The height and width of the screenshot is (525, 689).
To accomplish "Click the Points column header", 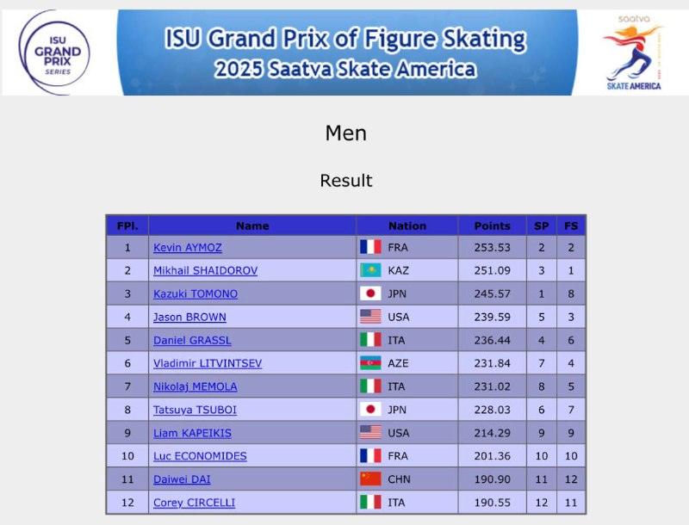I will [492, 225].
